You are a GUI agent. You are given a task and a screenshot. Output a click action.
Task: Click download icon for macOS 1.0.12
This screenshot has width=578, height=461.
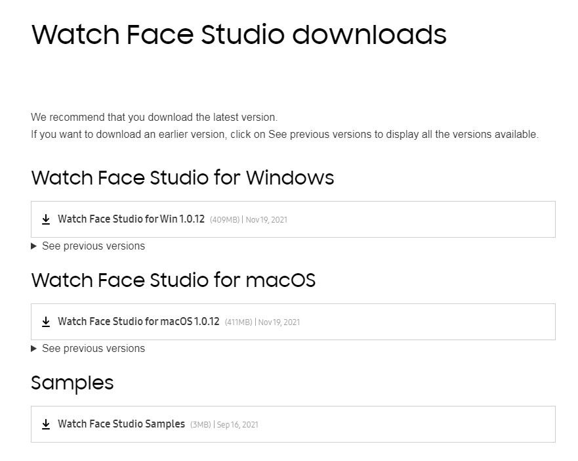[46, 322]
